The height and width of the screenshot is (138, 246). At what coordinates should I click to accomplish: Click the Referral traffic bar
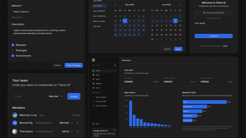pyautogui.click(x=192, y=111)
